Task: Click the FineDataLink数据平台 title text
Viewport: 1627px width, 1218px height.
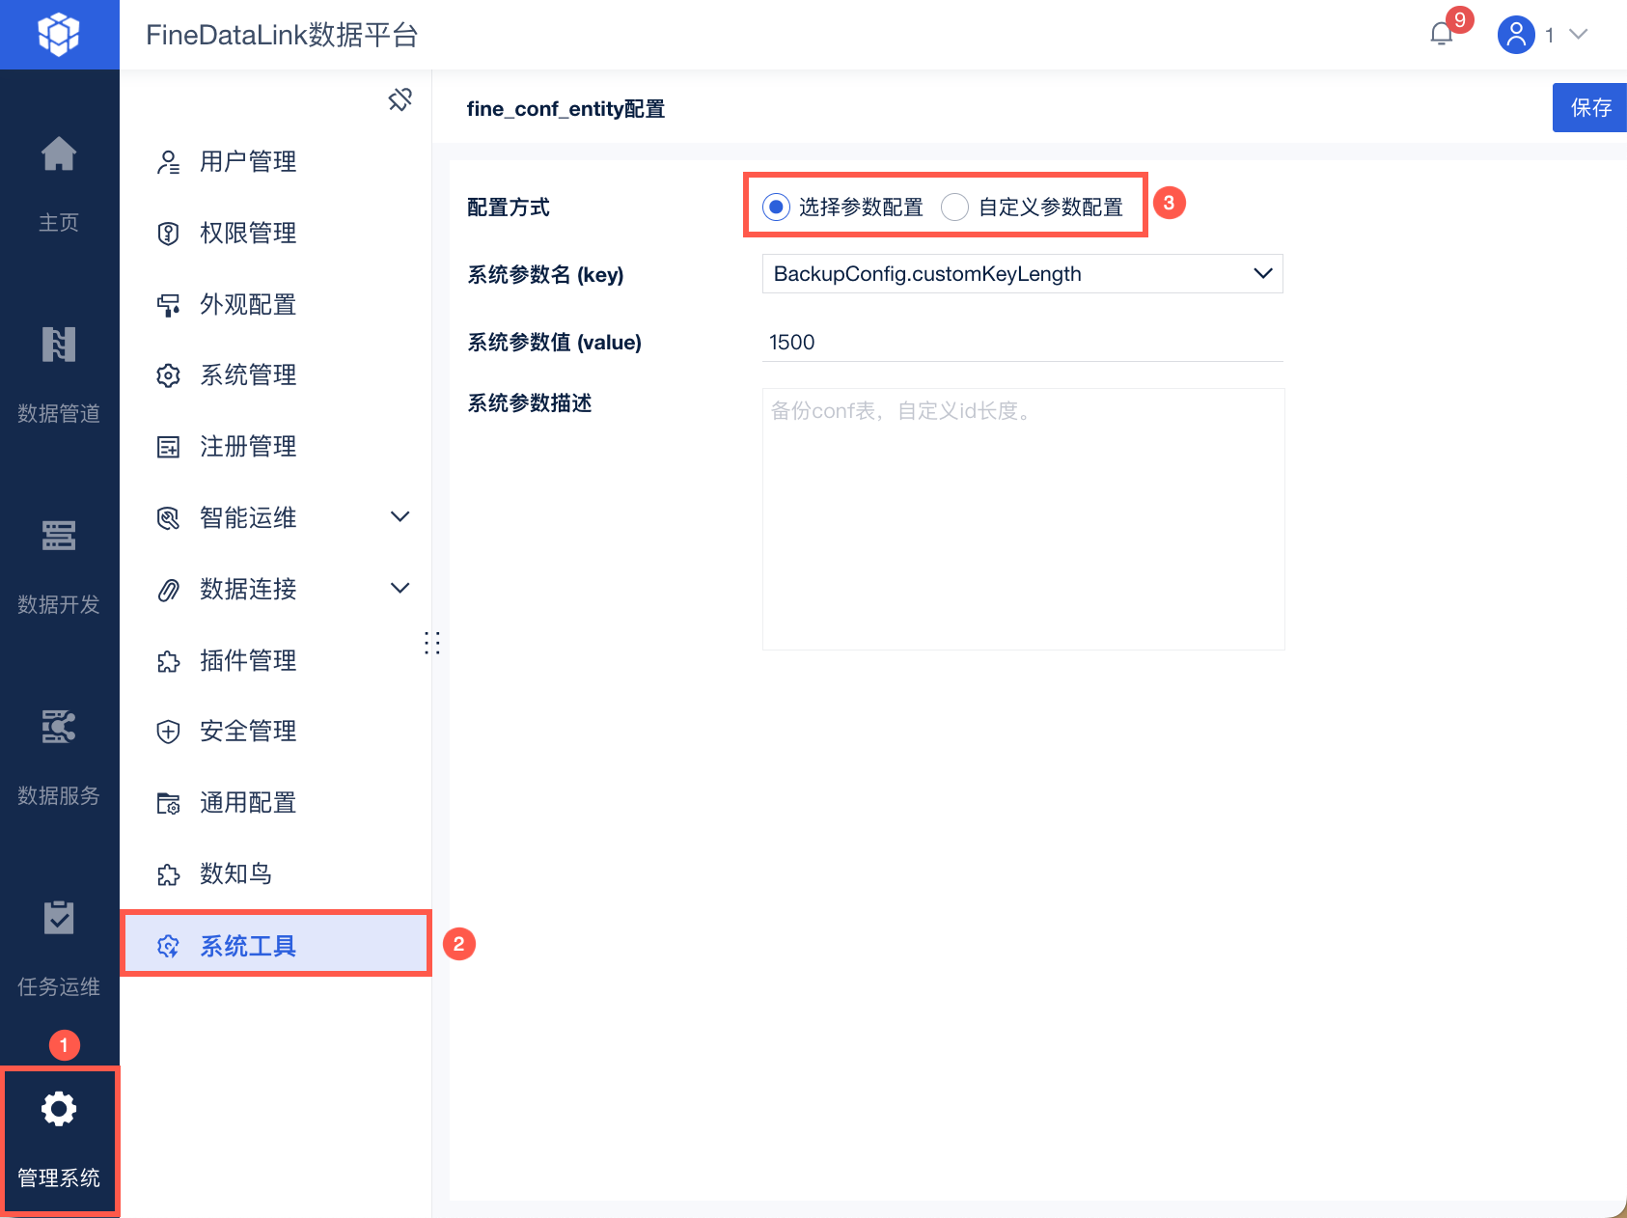Action: pos(282,35)
